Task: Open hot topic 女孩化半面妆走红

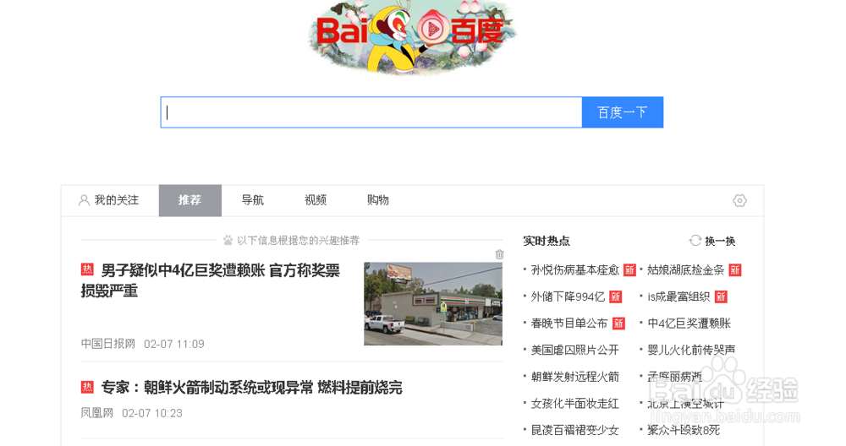Action: (x=575, y=404)
